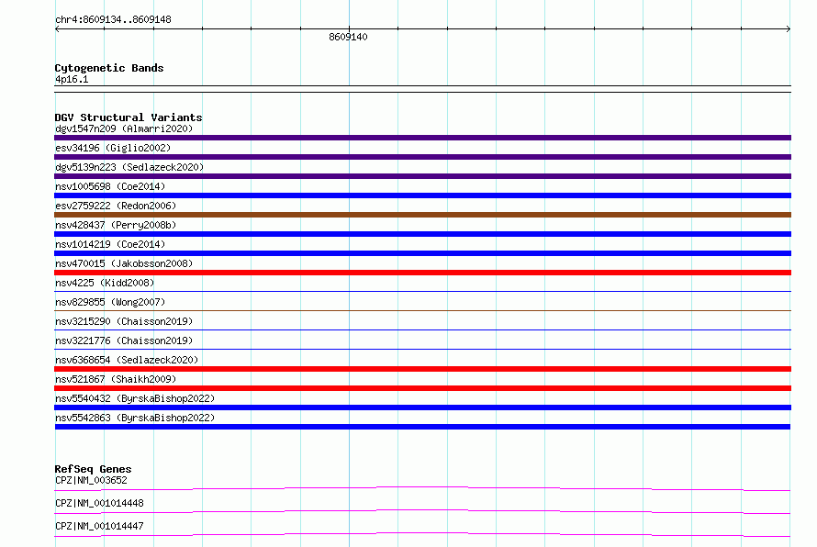The width and height of the screenshot is (817, 547).
Task: Select nsv5540432 (ByrskaBishop2022) label
Action: point(135,398)
